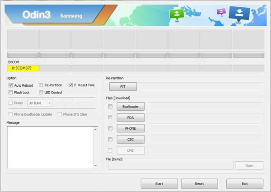Turn on LED Control checkbox
Viewport: 271px width, 192px height.
pos(41,92)
